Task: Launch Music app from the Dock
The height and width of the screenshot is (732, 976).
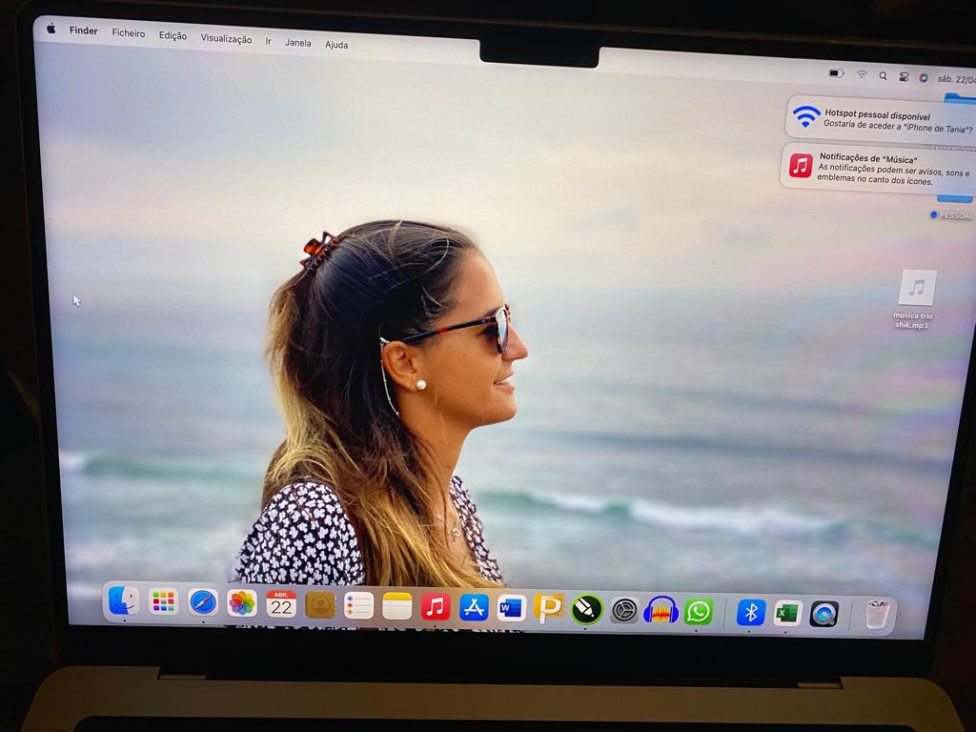Action: [x=436, y=606]
